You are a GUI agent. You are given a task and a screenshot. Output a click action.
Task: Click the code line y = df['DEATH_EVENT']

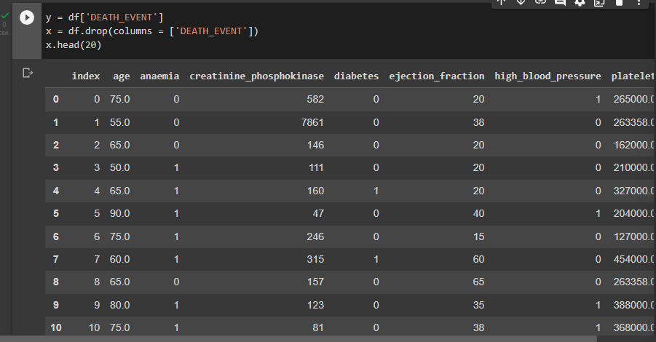(x=105, y=17)
